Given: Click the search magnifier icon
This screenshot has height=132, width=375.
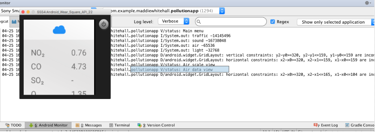Looking at the screenshot, I should point(199,22).
